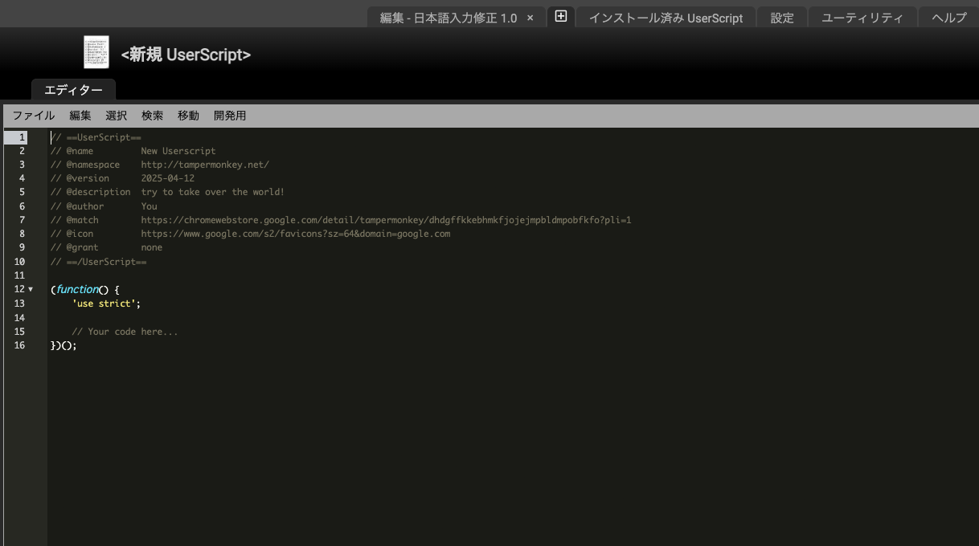Click http://tampermonkey.net/ namespace value
The width and height of the screenshot is (979, 546).
tap(205, 165)
